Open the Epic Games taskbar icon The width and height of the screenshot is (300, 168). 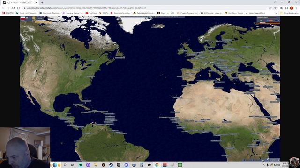119,165
